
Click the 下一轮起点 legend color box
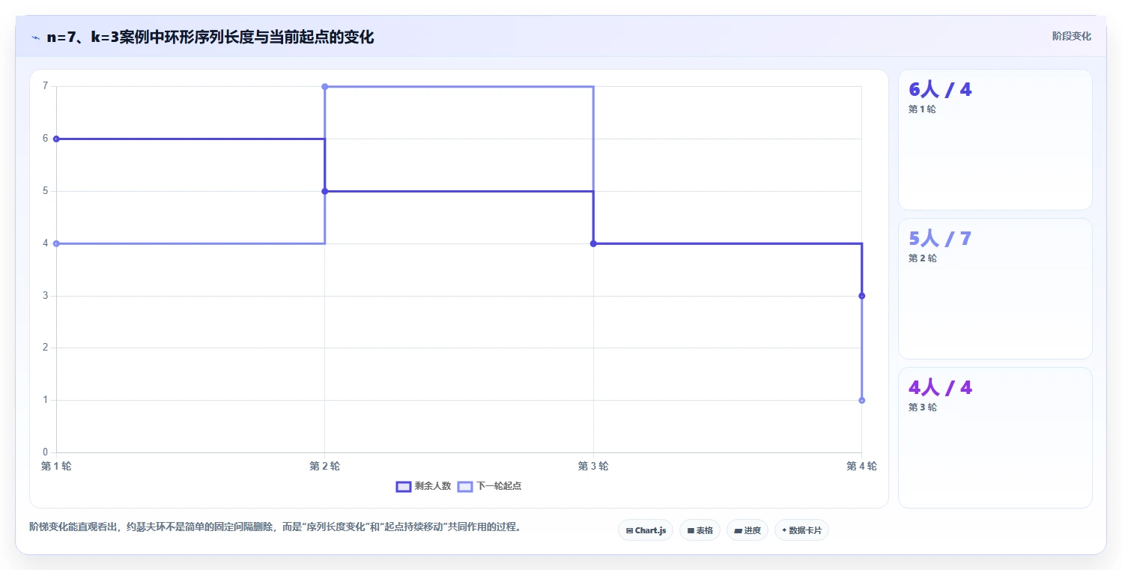[465, 486]
